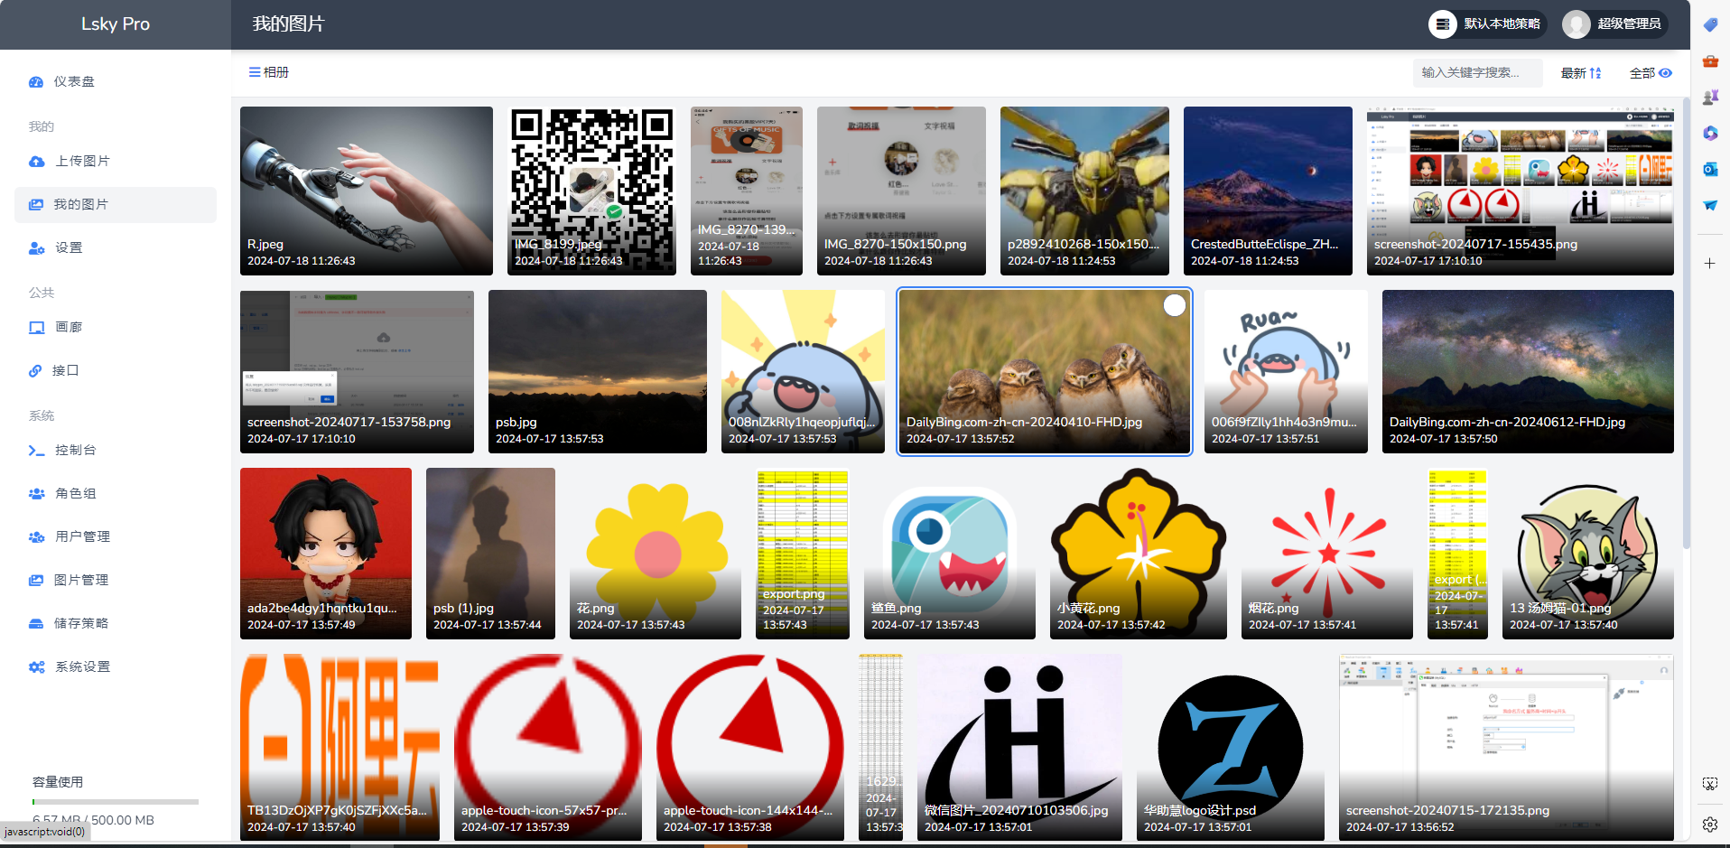Viewport: 1730px width, 848px height.
Task: Open the 超级管理员 user menu
Action: click(x=1614, y=24)
